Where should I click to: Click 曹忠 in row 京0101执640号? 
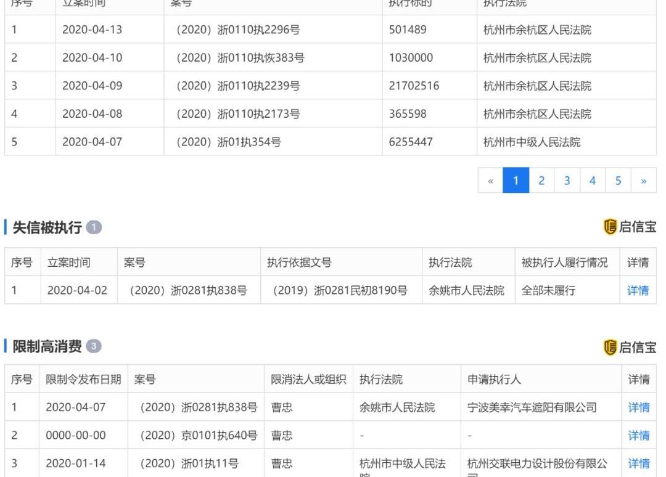tap(282, 436)
